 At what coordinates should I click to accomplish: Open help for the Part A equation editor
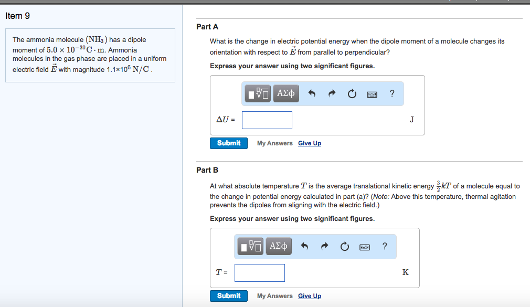tap(391, 93)
